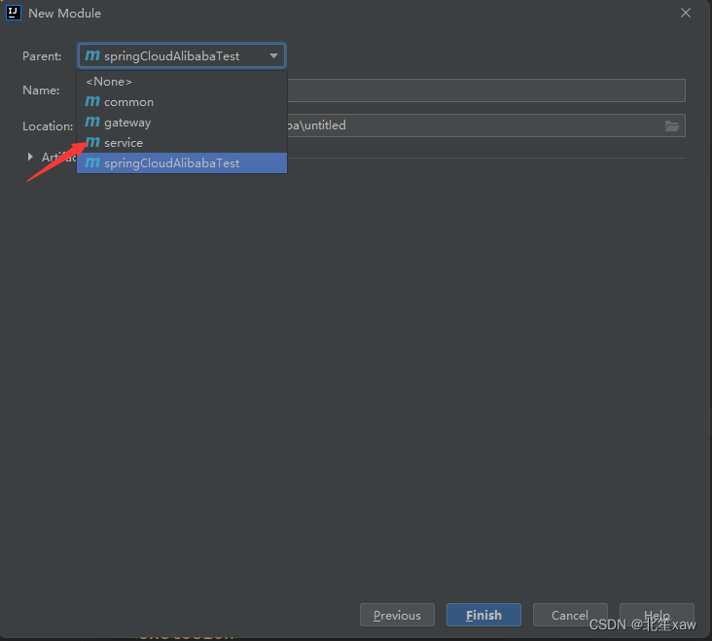Go back with the Previous button
The height and width of the screenshot is (641, 712).
397,615
